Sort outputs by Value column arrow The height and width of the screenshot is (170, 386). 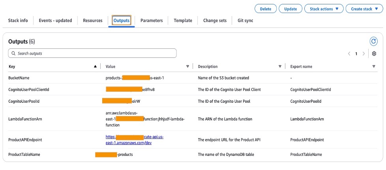(187, 67)
